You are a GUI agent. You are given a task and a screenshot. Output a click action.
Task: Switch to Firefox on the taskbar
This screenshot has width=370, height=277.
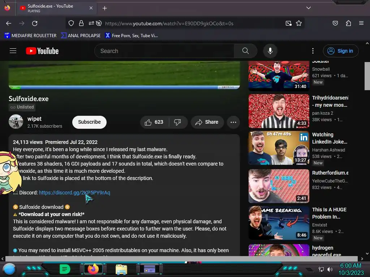point(93,269)
